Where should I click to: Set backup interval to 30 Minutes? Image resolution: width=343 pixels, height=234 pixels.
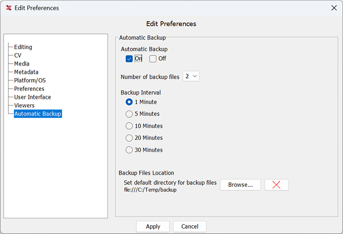[129, 150]
